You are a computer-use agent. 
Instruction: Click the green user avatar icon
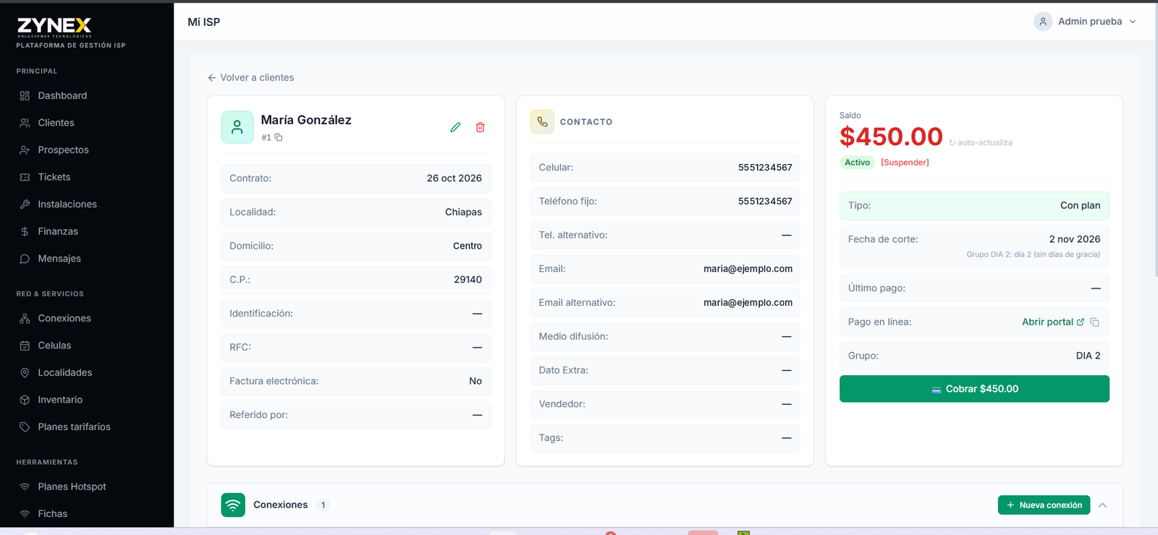point(237,127)
